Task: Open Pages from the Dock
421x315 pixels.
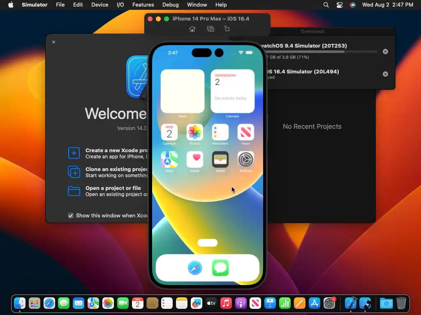Action: [299, 303]
